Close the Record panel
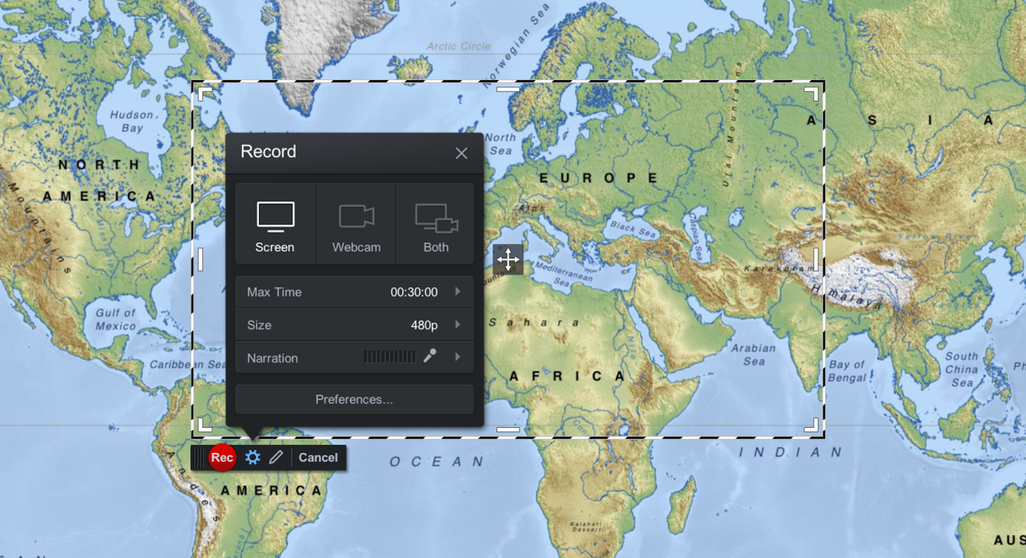 tap(461, 153)
